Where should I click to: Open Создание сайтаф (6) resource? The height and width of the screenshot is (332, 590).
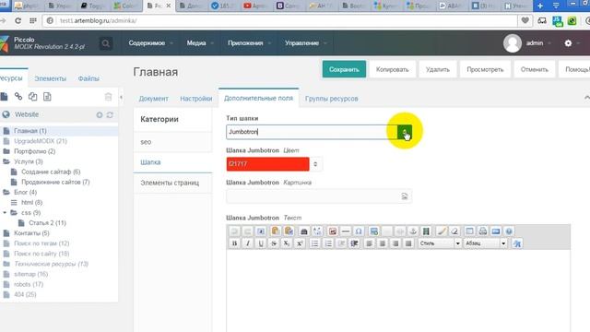click(51, 172)
